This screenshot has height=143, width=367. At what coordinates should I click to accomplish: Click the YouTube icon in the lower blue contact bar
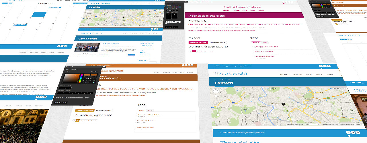(x=358, y=132)
